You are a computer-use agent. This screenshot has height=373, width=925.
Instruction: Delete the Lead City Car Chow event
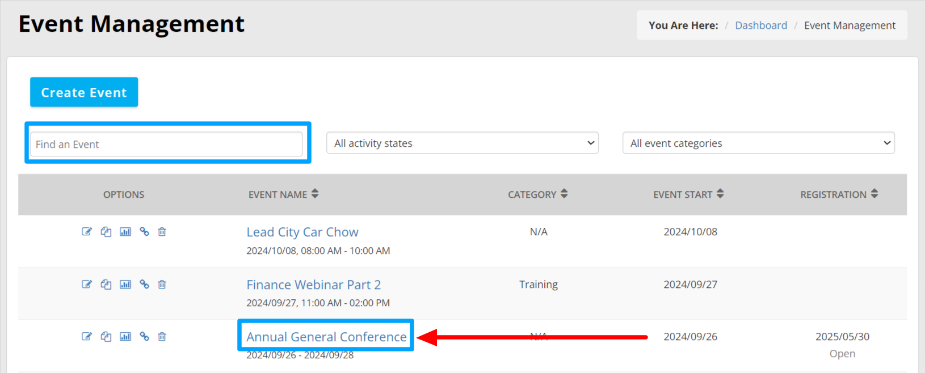[162, 231]
